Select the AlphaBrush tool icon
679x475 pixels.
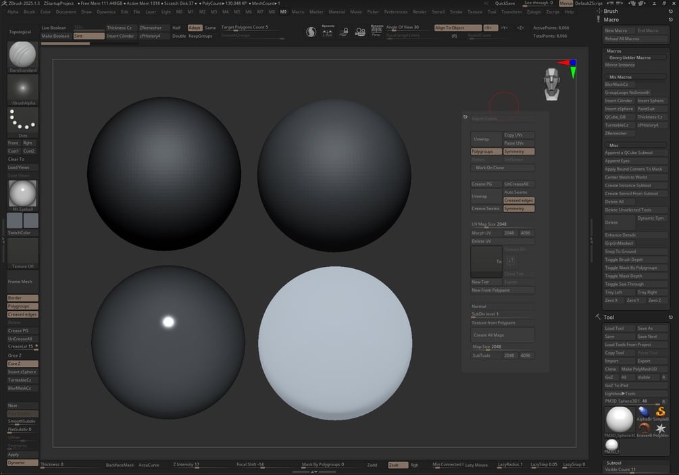pos(644,414)
